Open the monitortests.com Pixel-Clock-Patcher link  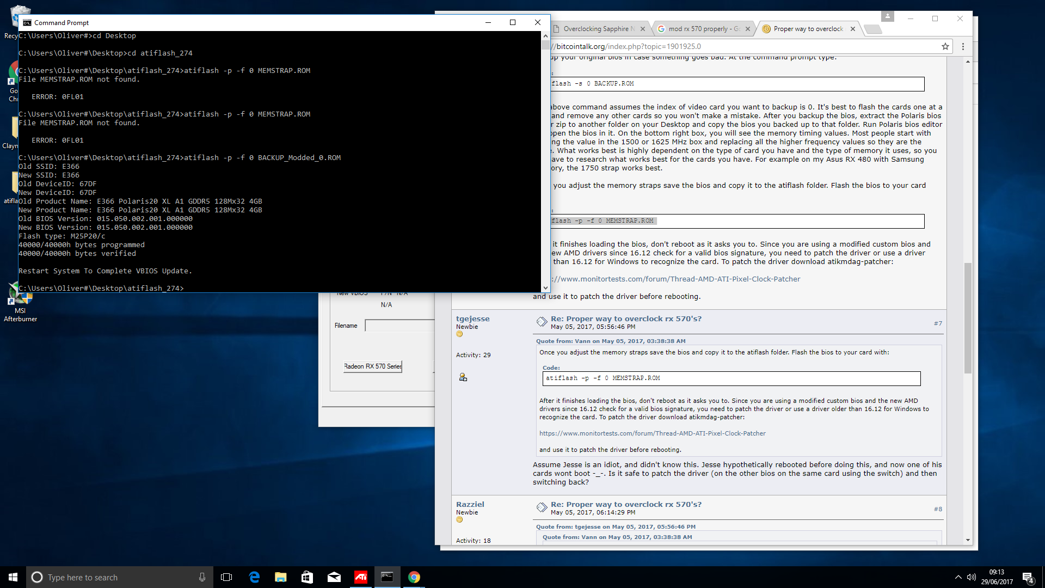point(675,279)
